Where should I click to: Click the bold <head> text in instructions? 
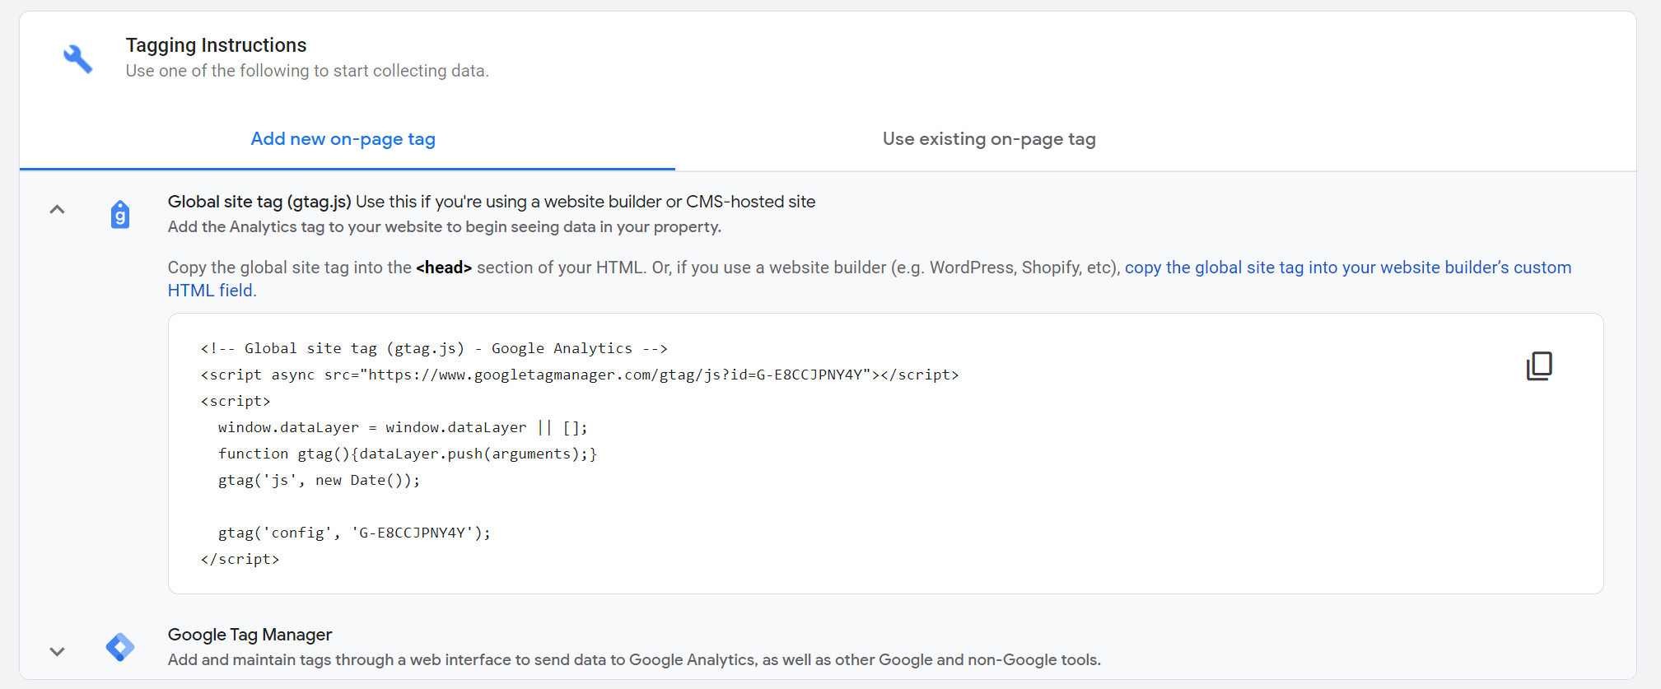tap(443, 268)
